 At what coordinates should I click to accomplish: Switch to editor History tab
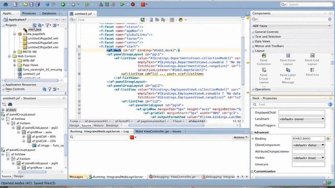point(98,125)
